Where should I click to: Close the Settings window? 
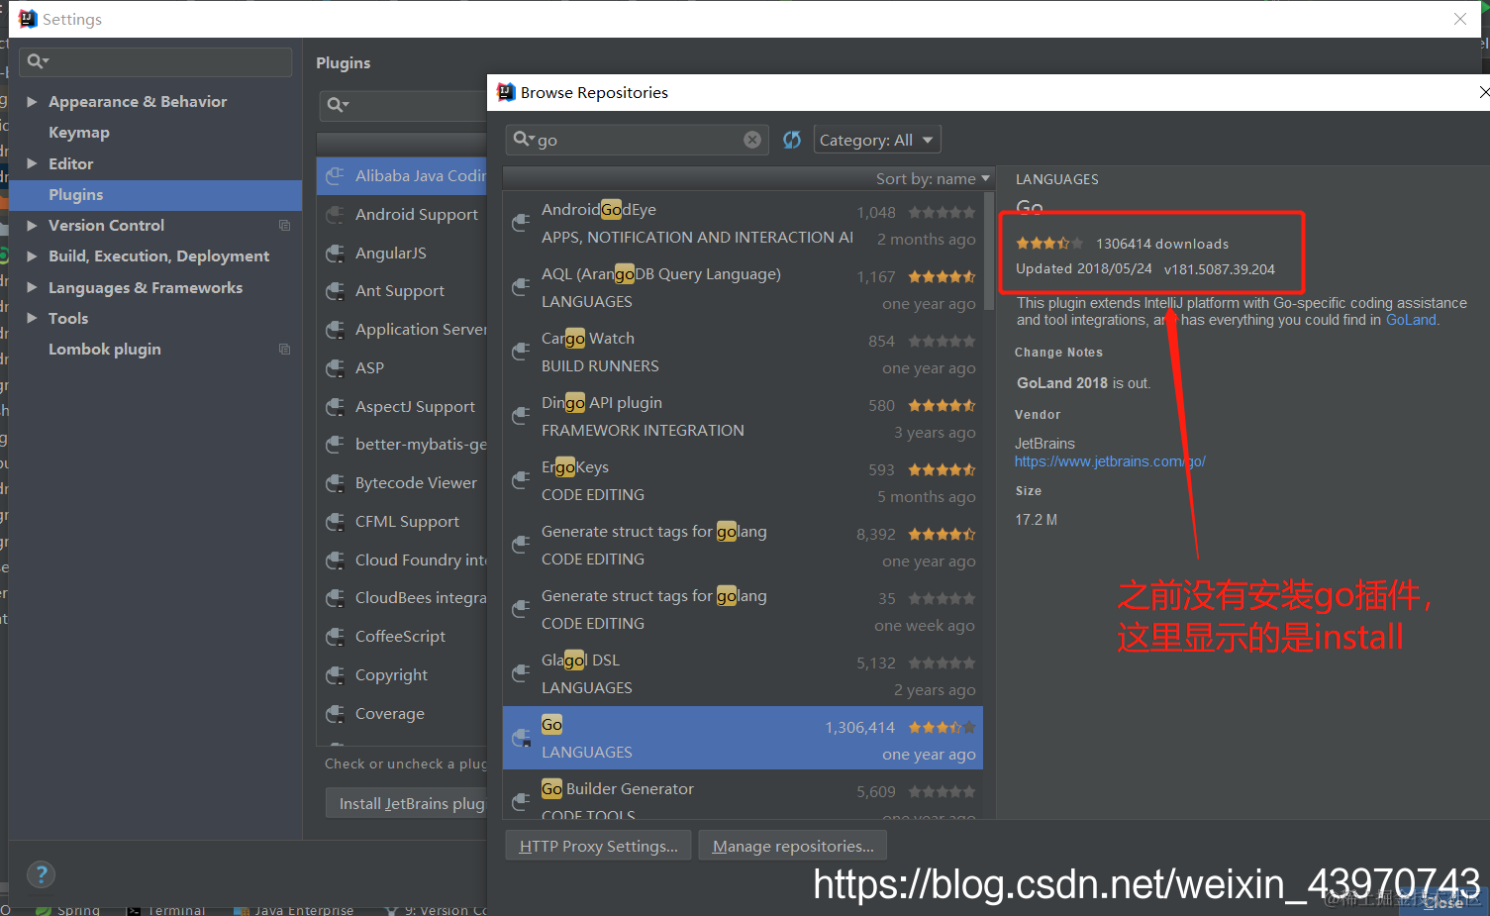[1460, 19]
